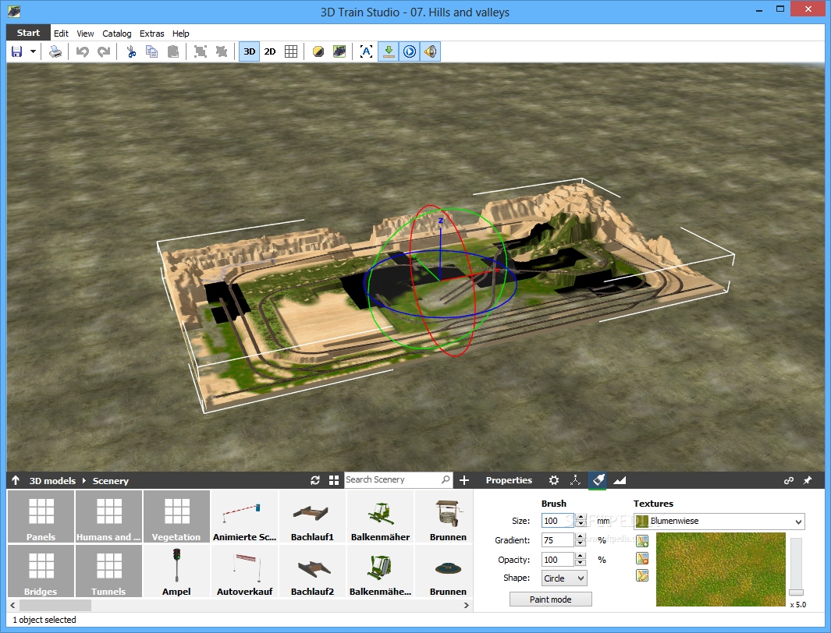Toggle the sound speaker button
Viewport: 831px width, 633px height.
[431, 51]
